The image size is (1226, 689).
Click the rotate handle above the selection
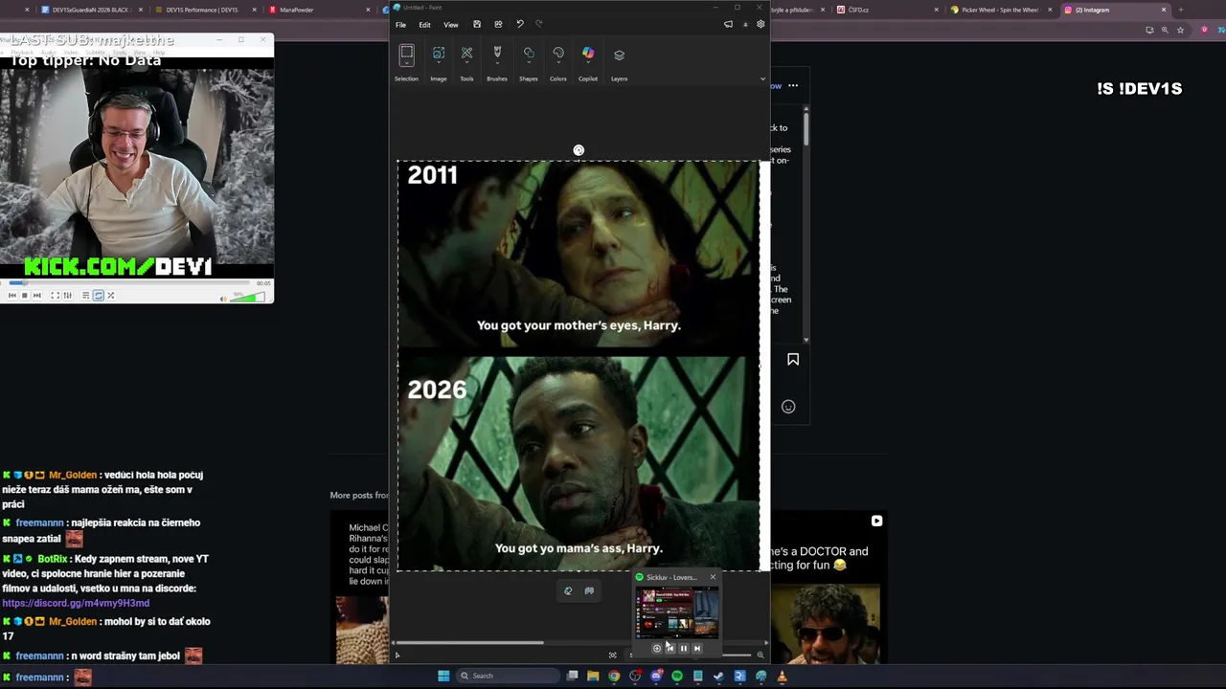[579, 150]
